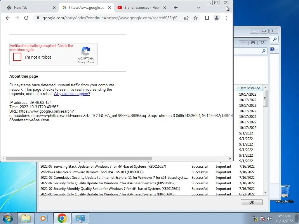Open the Why did this happen link
The width and height of the screenshot is (299, 224).
(x=72, y=94)
